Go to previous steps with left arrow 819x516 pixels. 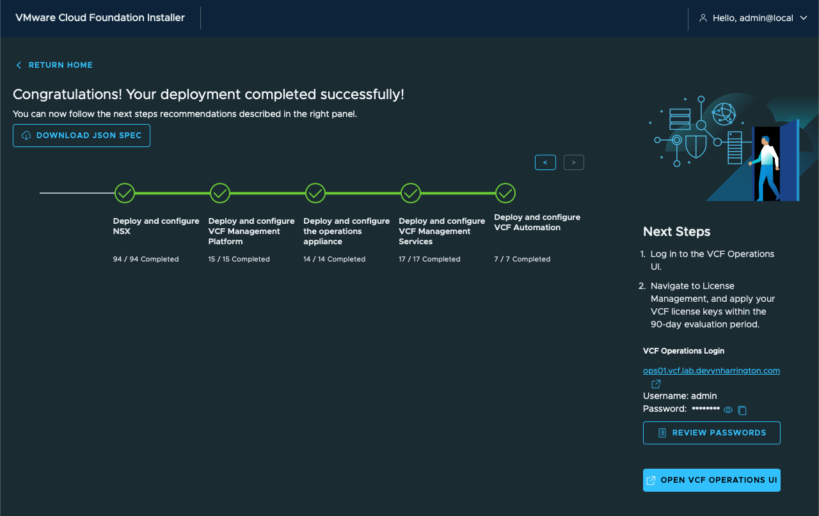[x=545, y=162]
